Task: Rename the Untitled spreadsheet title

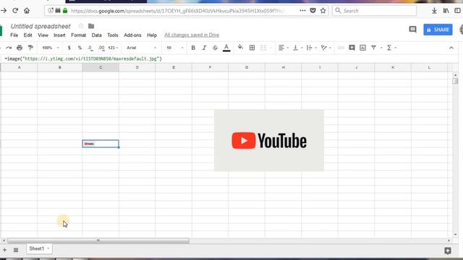Action: point(41,26)
